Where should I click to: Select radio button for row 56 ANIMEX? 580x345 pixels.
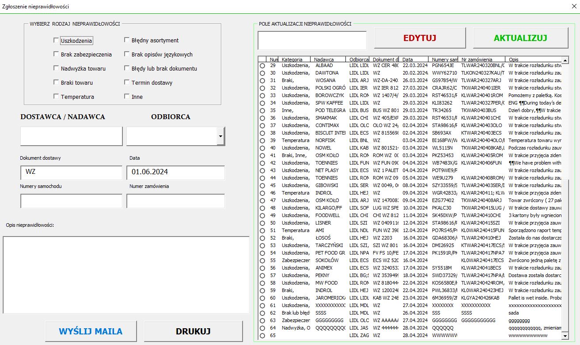click(x=262, y=268)
